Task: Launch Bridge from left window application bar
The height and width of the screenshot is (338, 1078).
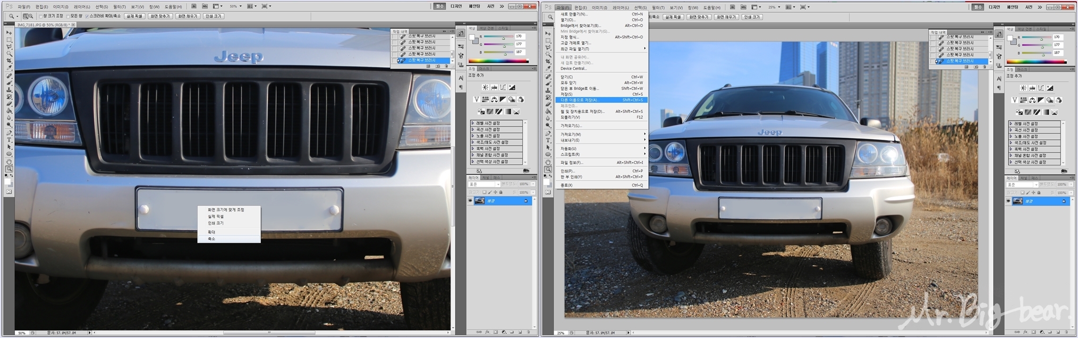Action: tap(194, 6)
